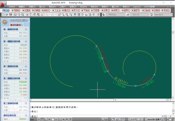Viewport: 175px width, 121px height.
Task: Click the toolbar lock icon in status bar
Action: 164,119
